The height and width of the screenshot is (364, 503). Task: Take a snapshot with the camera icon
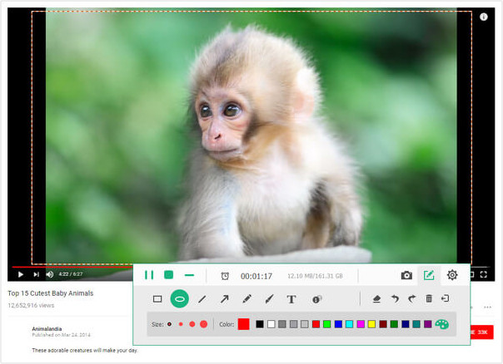(406, 275)
